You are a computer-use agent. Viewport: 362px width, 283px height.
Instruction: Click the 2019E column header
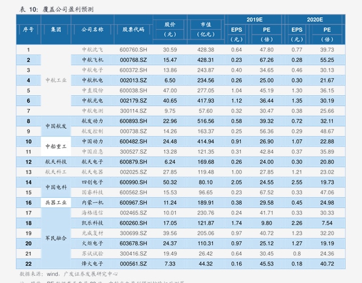tap(254, 19)
